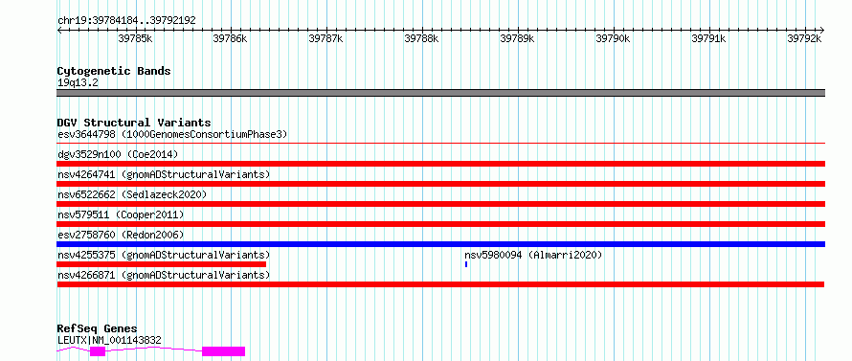Click the 39790k ruler tick label
This screenshot has width=852, height=361.
pos(614,38)
